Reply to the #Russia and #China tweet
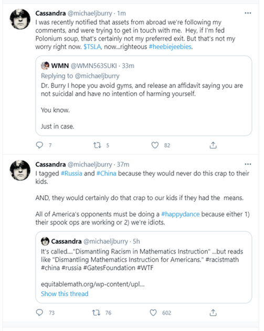 39,313
